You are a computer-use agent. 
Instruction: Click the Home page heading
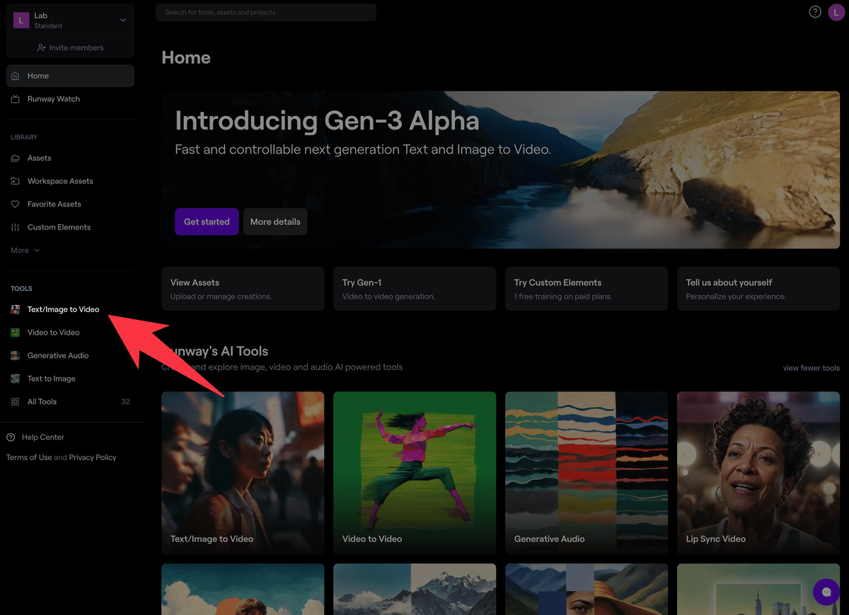click(x=186, y=57)
